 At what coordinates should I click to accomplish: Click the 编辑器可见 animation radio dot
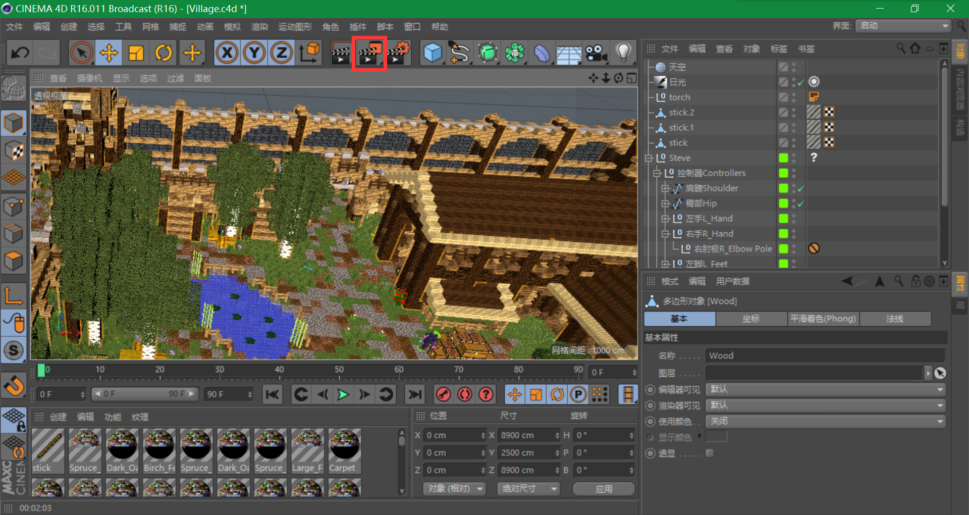pos(650,389)
